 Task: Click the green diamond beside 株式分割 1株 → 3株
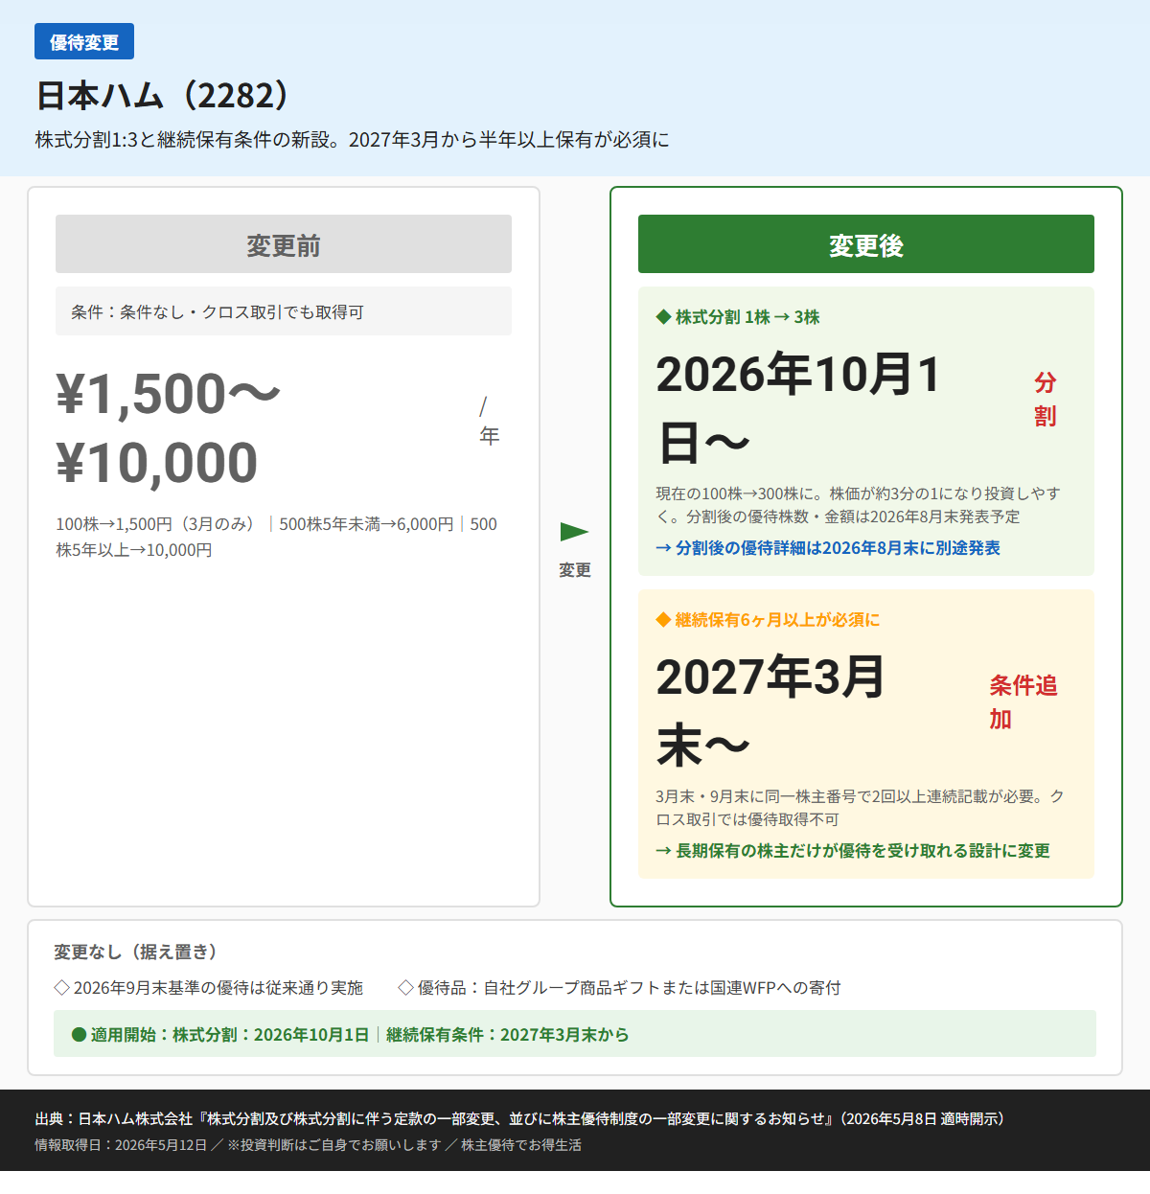[663, 317]
